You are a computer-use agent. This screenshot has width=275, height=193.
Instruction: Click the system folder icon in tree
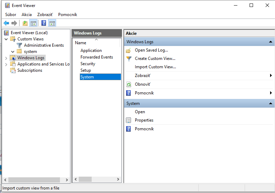pos(19,51)
